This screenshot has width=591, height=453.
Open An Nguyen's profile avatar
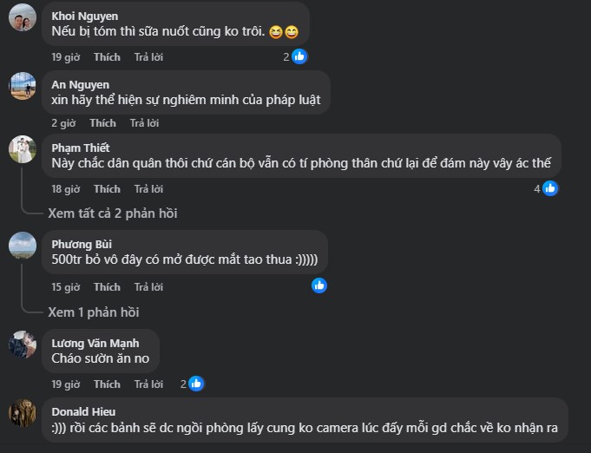(23, 85)
